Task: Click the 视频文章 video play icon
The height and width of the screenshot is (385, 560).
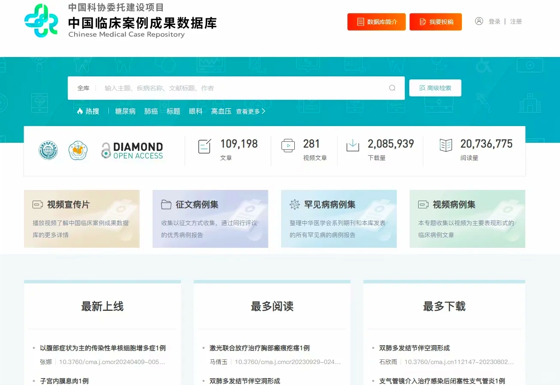Action: [x=288, y=145]
